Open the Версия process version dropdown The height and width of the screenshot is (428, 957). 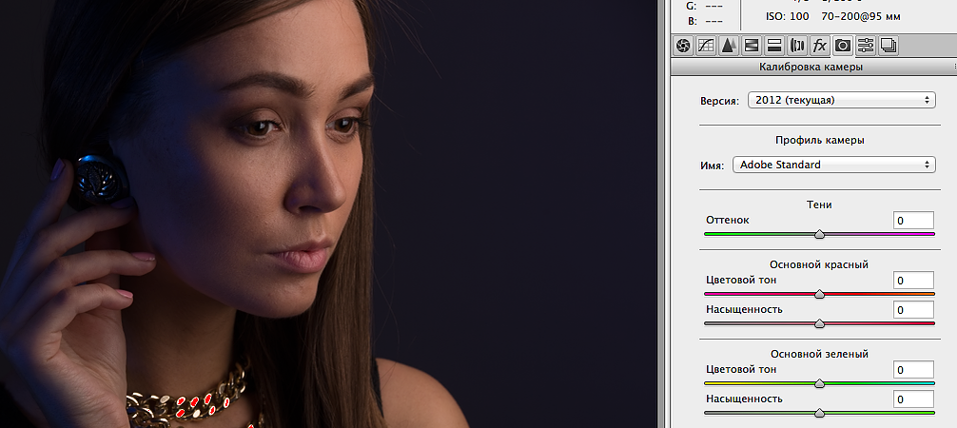click(x=842, y=100)
